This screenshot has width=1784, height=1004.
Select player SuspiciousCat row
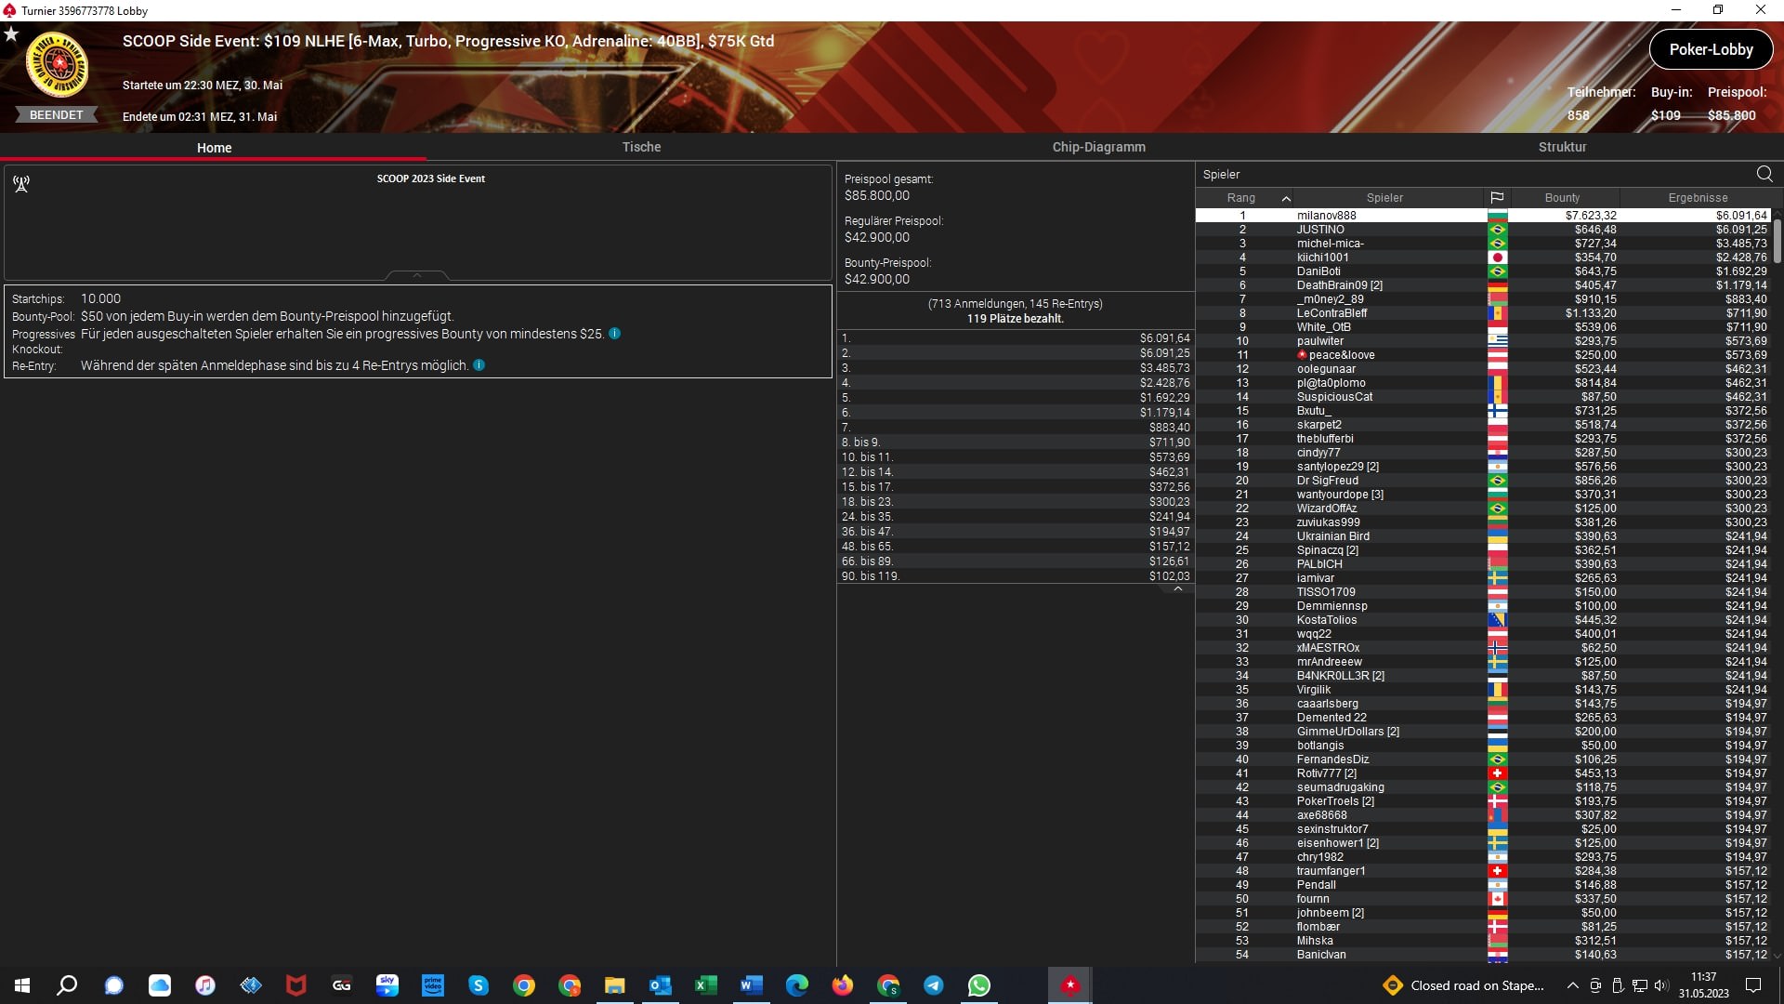[1483, 397]
